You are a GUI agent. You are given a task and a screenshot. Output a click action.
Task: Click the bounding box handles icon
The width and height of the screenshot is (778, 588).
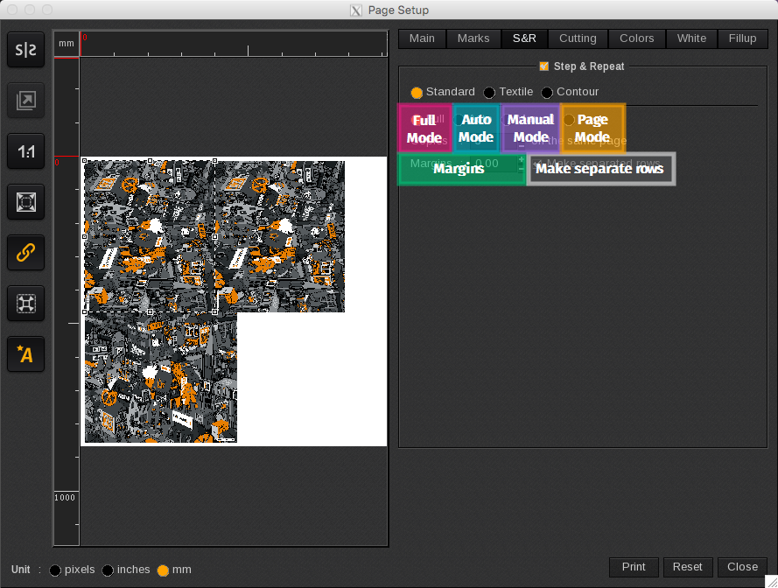pos(26,304)
